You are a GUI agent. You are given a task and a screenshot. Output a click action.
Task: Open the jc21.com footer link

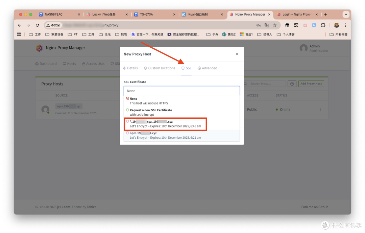64,207
